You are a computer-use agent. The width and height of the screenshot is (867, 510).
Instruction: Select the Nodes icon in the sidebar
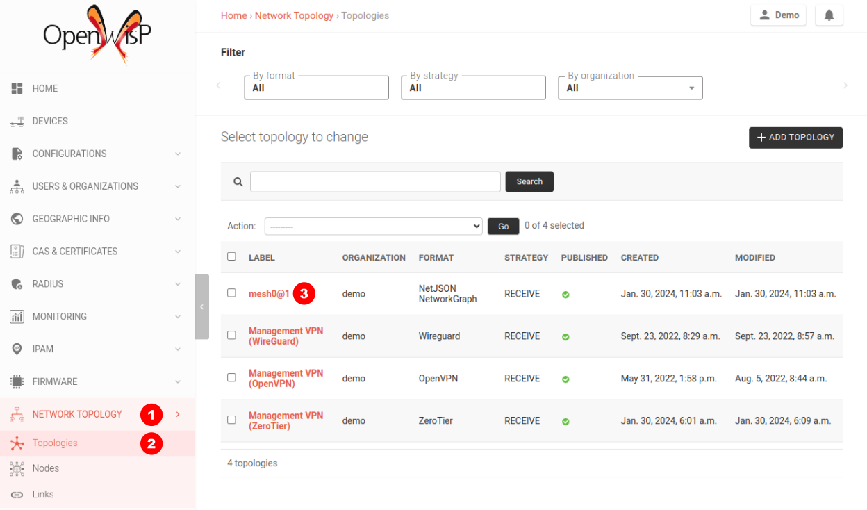[x=17, y=468]
